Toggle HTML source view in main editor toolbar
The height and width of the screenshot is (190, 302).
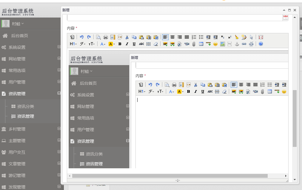(x=72, y=37)
